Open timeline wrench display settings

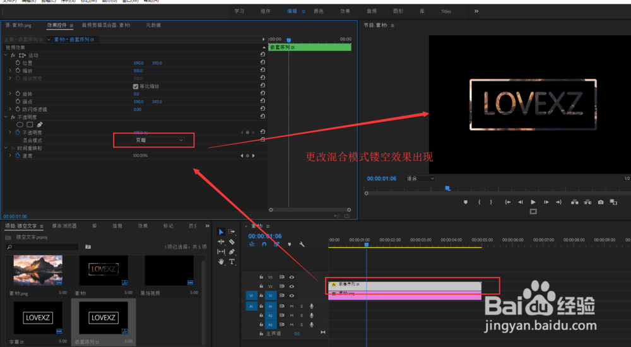[302, 244]
